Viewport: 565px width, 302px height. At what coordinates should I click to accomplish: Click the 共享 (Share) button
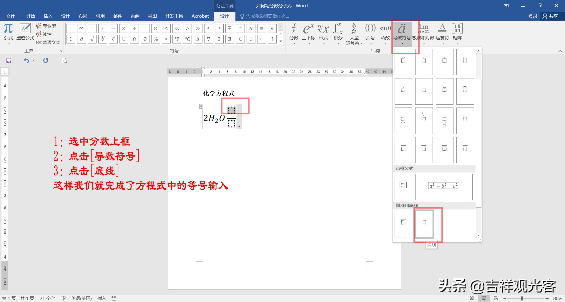click(552, 16)
